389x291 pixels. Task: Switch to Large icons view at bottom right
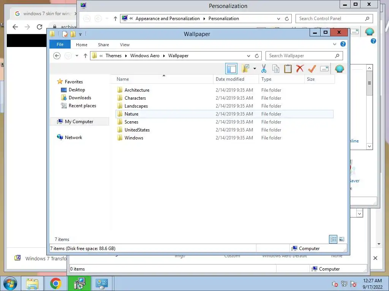click(x=342, y=239)
